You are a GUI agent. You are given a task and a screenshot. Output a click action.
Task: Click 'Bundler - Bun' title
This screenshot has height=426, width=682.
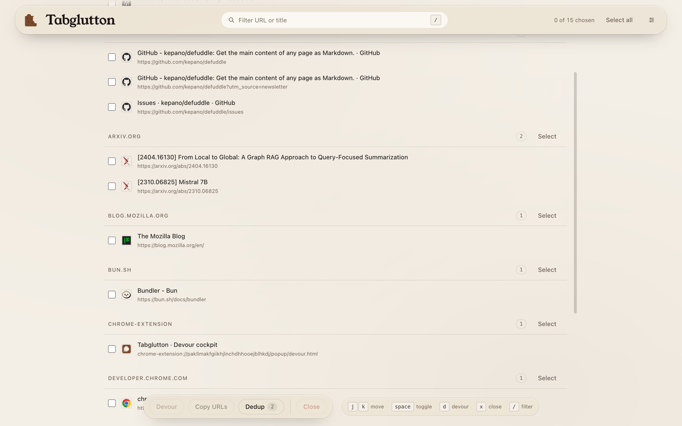pyautogui.click(x=157, y=291)
